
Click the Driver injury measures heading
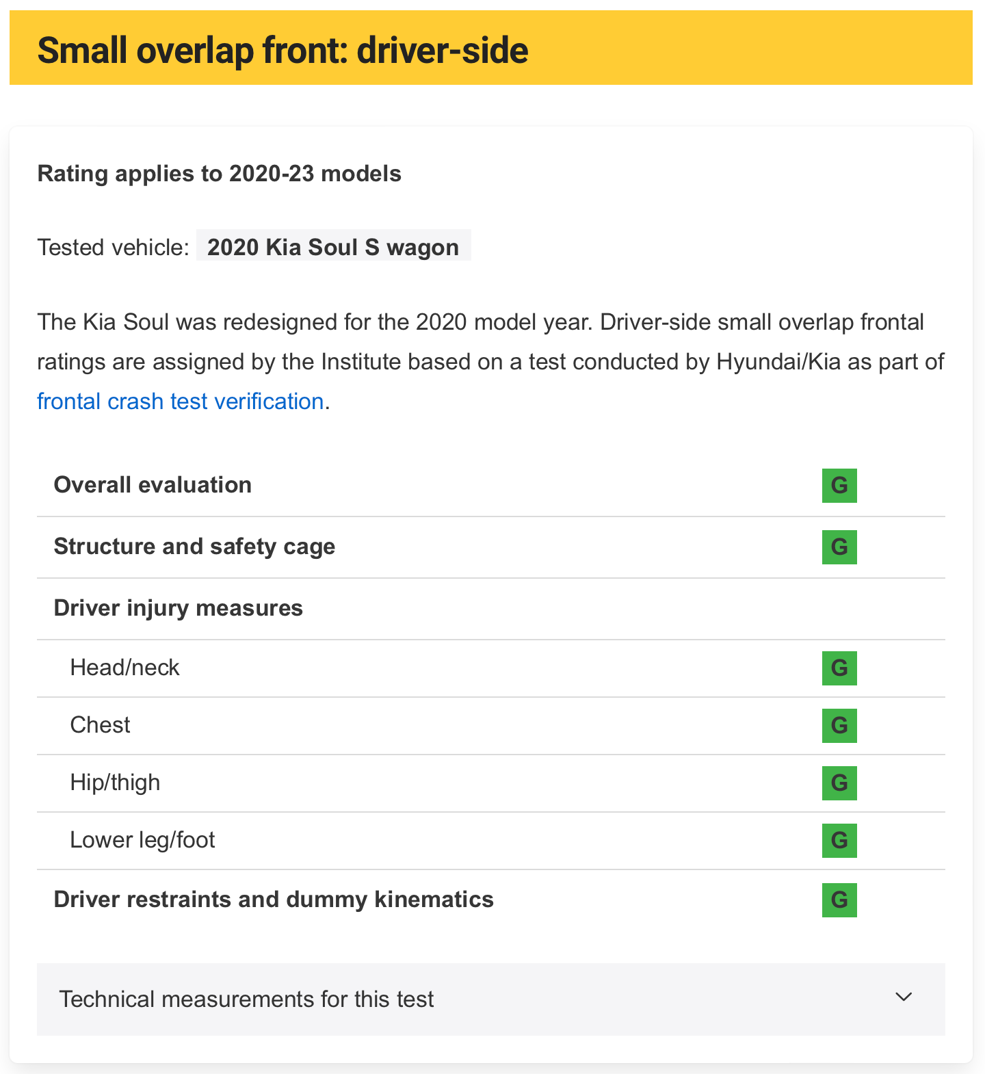point(178,608)
